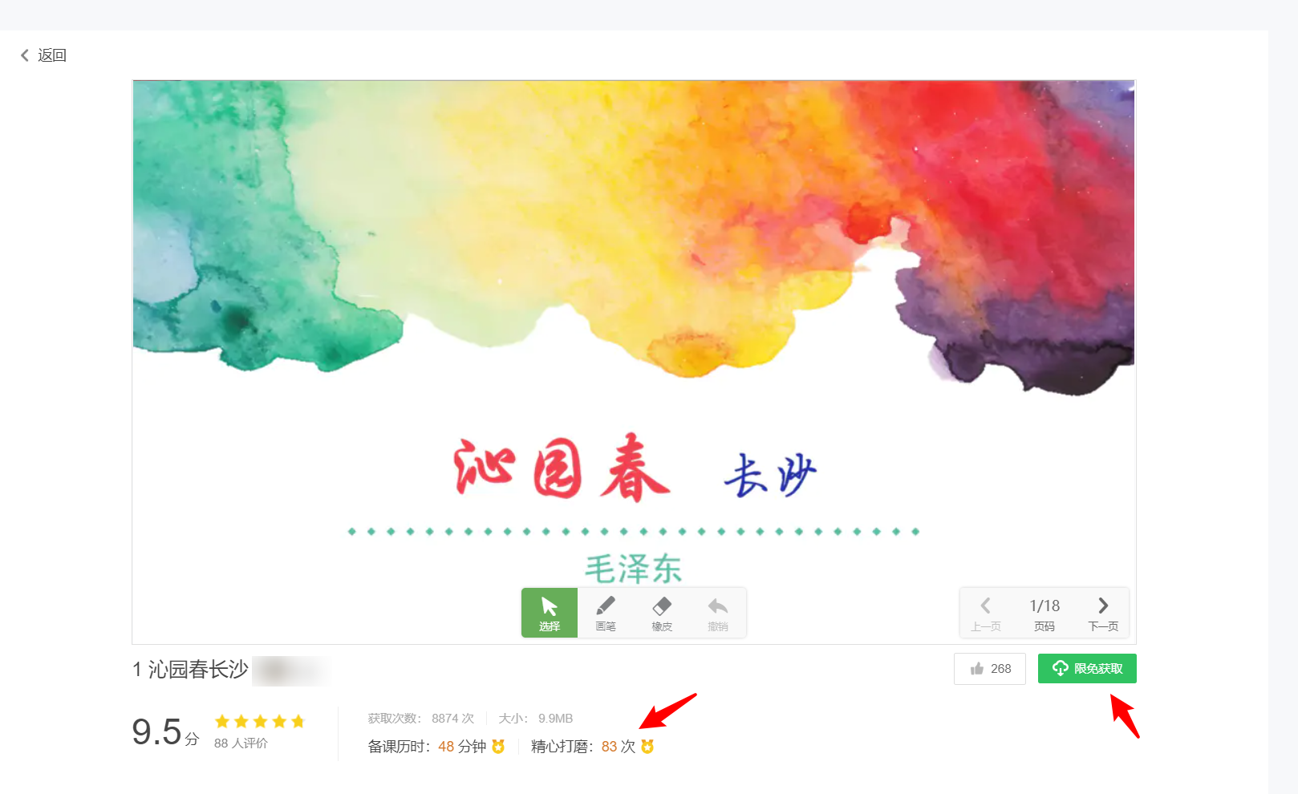Click the five-star rating row
1298x794 pixels.
(x=260, y=721)
